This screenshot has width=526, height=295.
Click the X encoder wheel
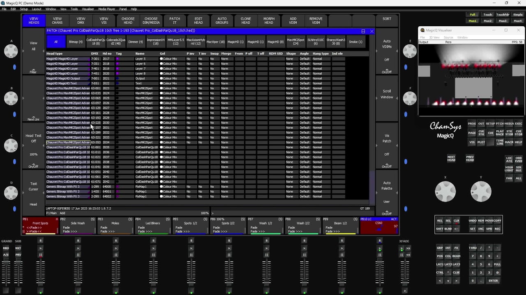click(445, 191)
